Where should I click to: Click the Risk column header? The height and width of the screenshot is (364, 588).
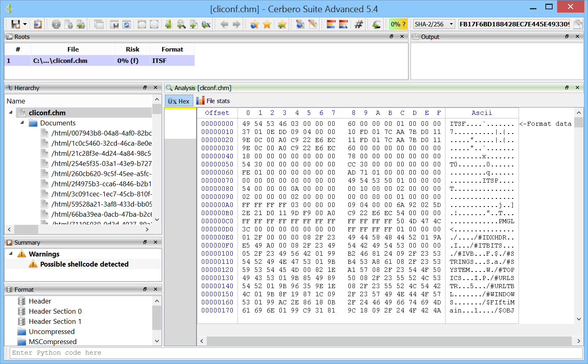[x=132, y=50]
